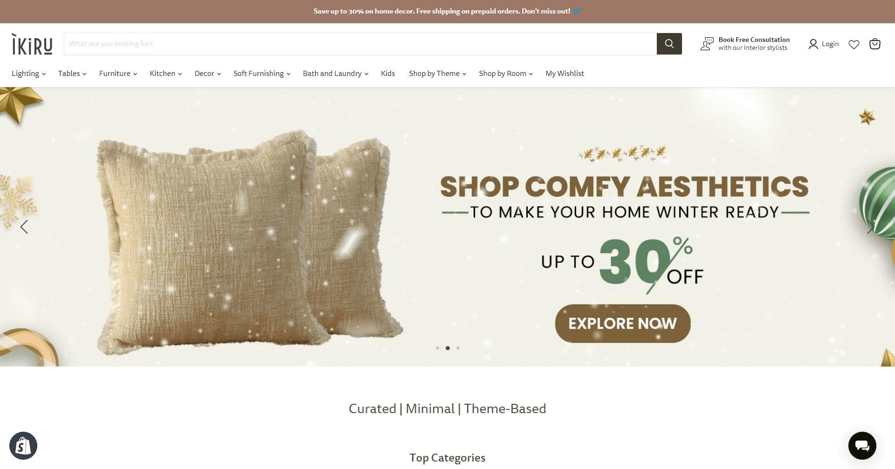Go to previous slide with left arrow
The image size is (895, 469).
coord(24,227)
